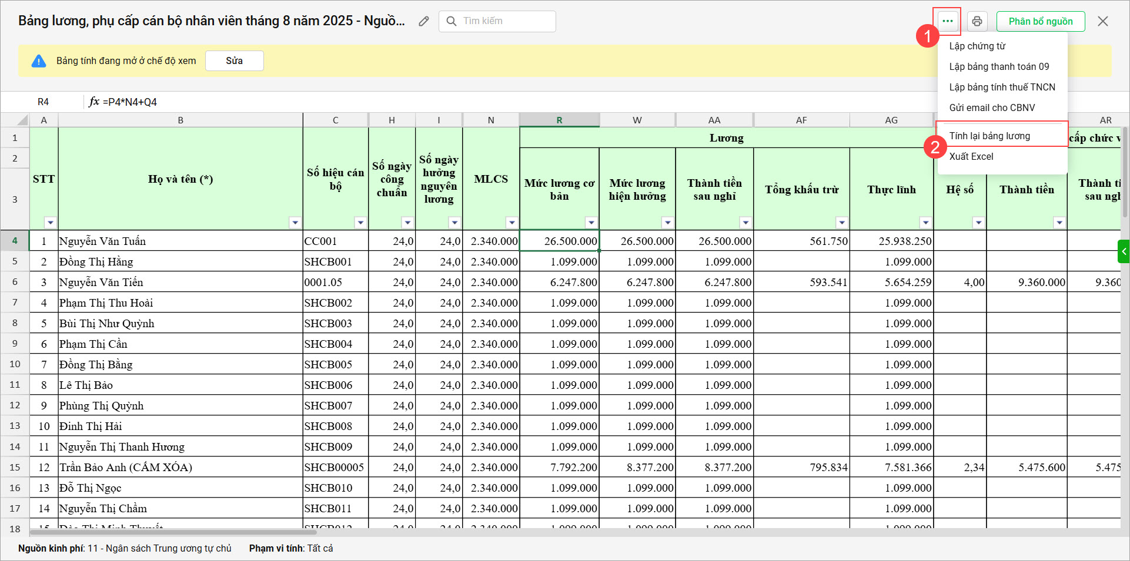Open the three-dots more options menu
This screenshot has height=561, width=1130.
click(947, 21)
